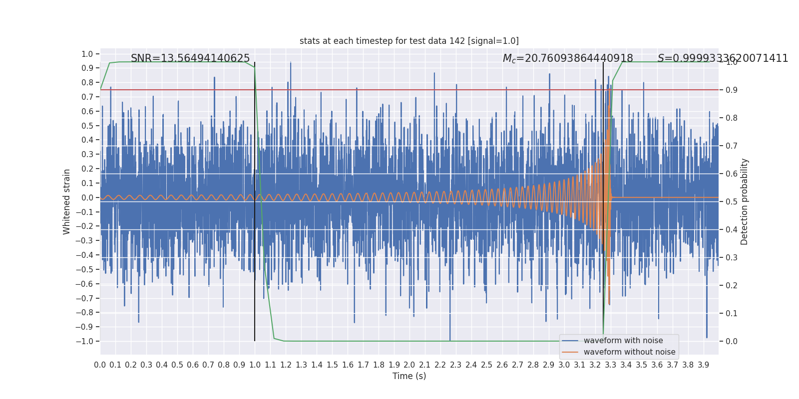
Task: Click the plot title for test data 142
Action: (409, 41)
